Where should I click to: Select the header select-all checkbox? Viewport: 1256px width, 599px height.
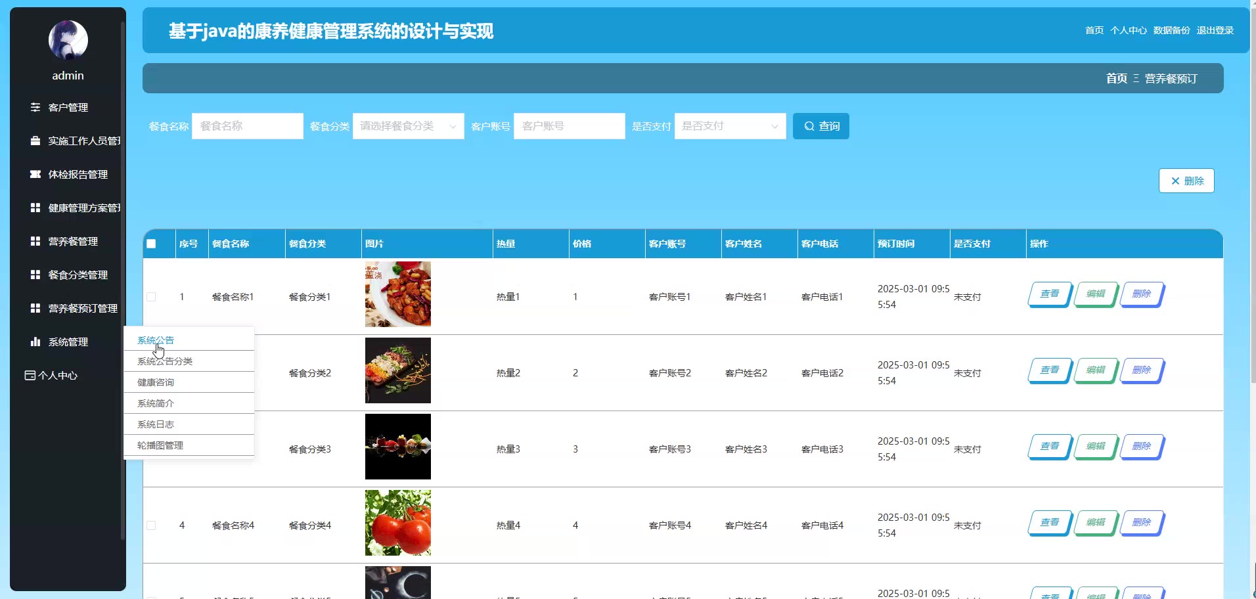click(x=151, y=244)
